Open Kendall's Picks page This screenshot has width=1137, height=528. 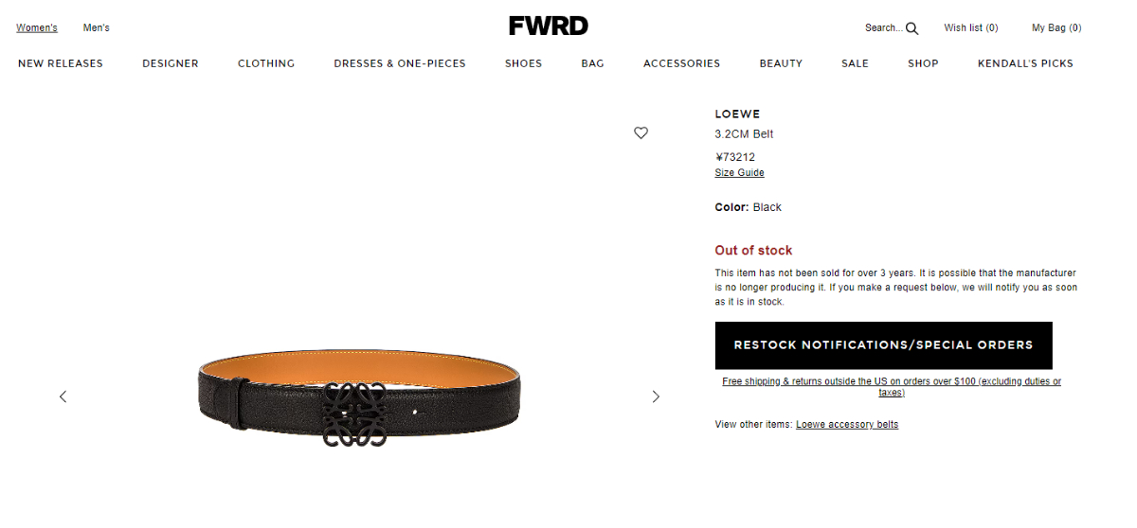point(1025,63)
